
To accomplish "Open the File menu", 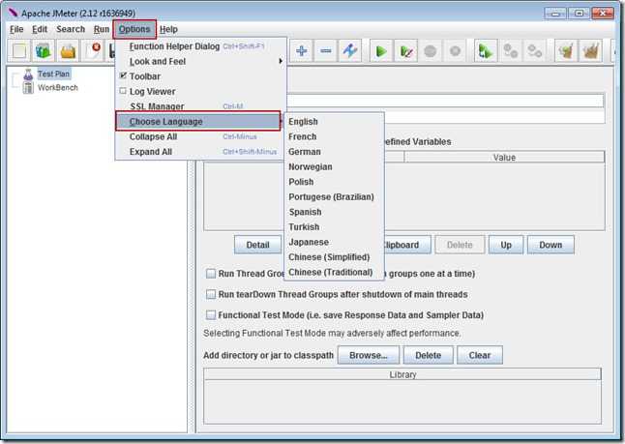I will point(16,29).
